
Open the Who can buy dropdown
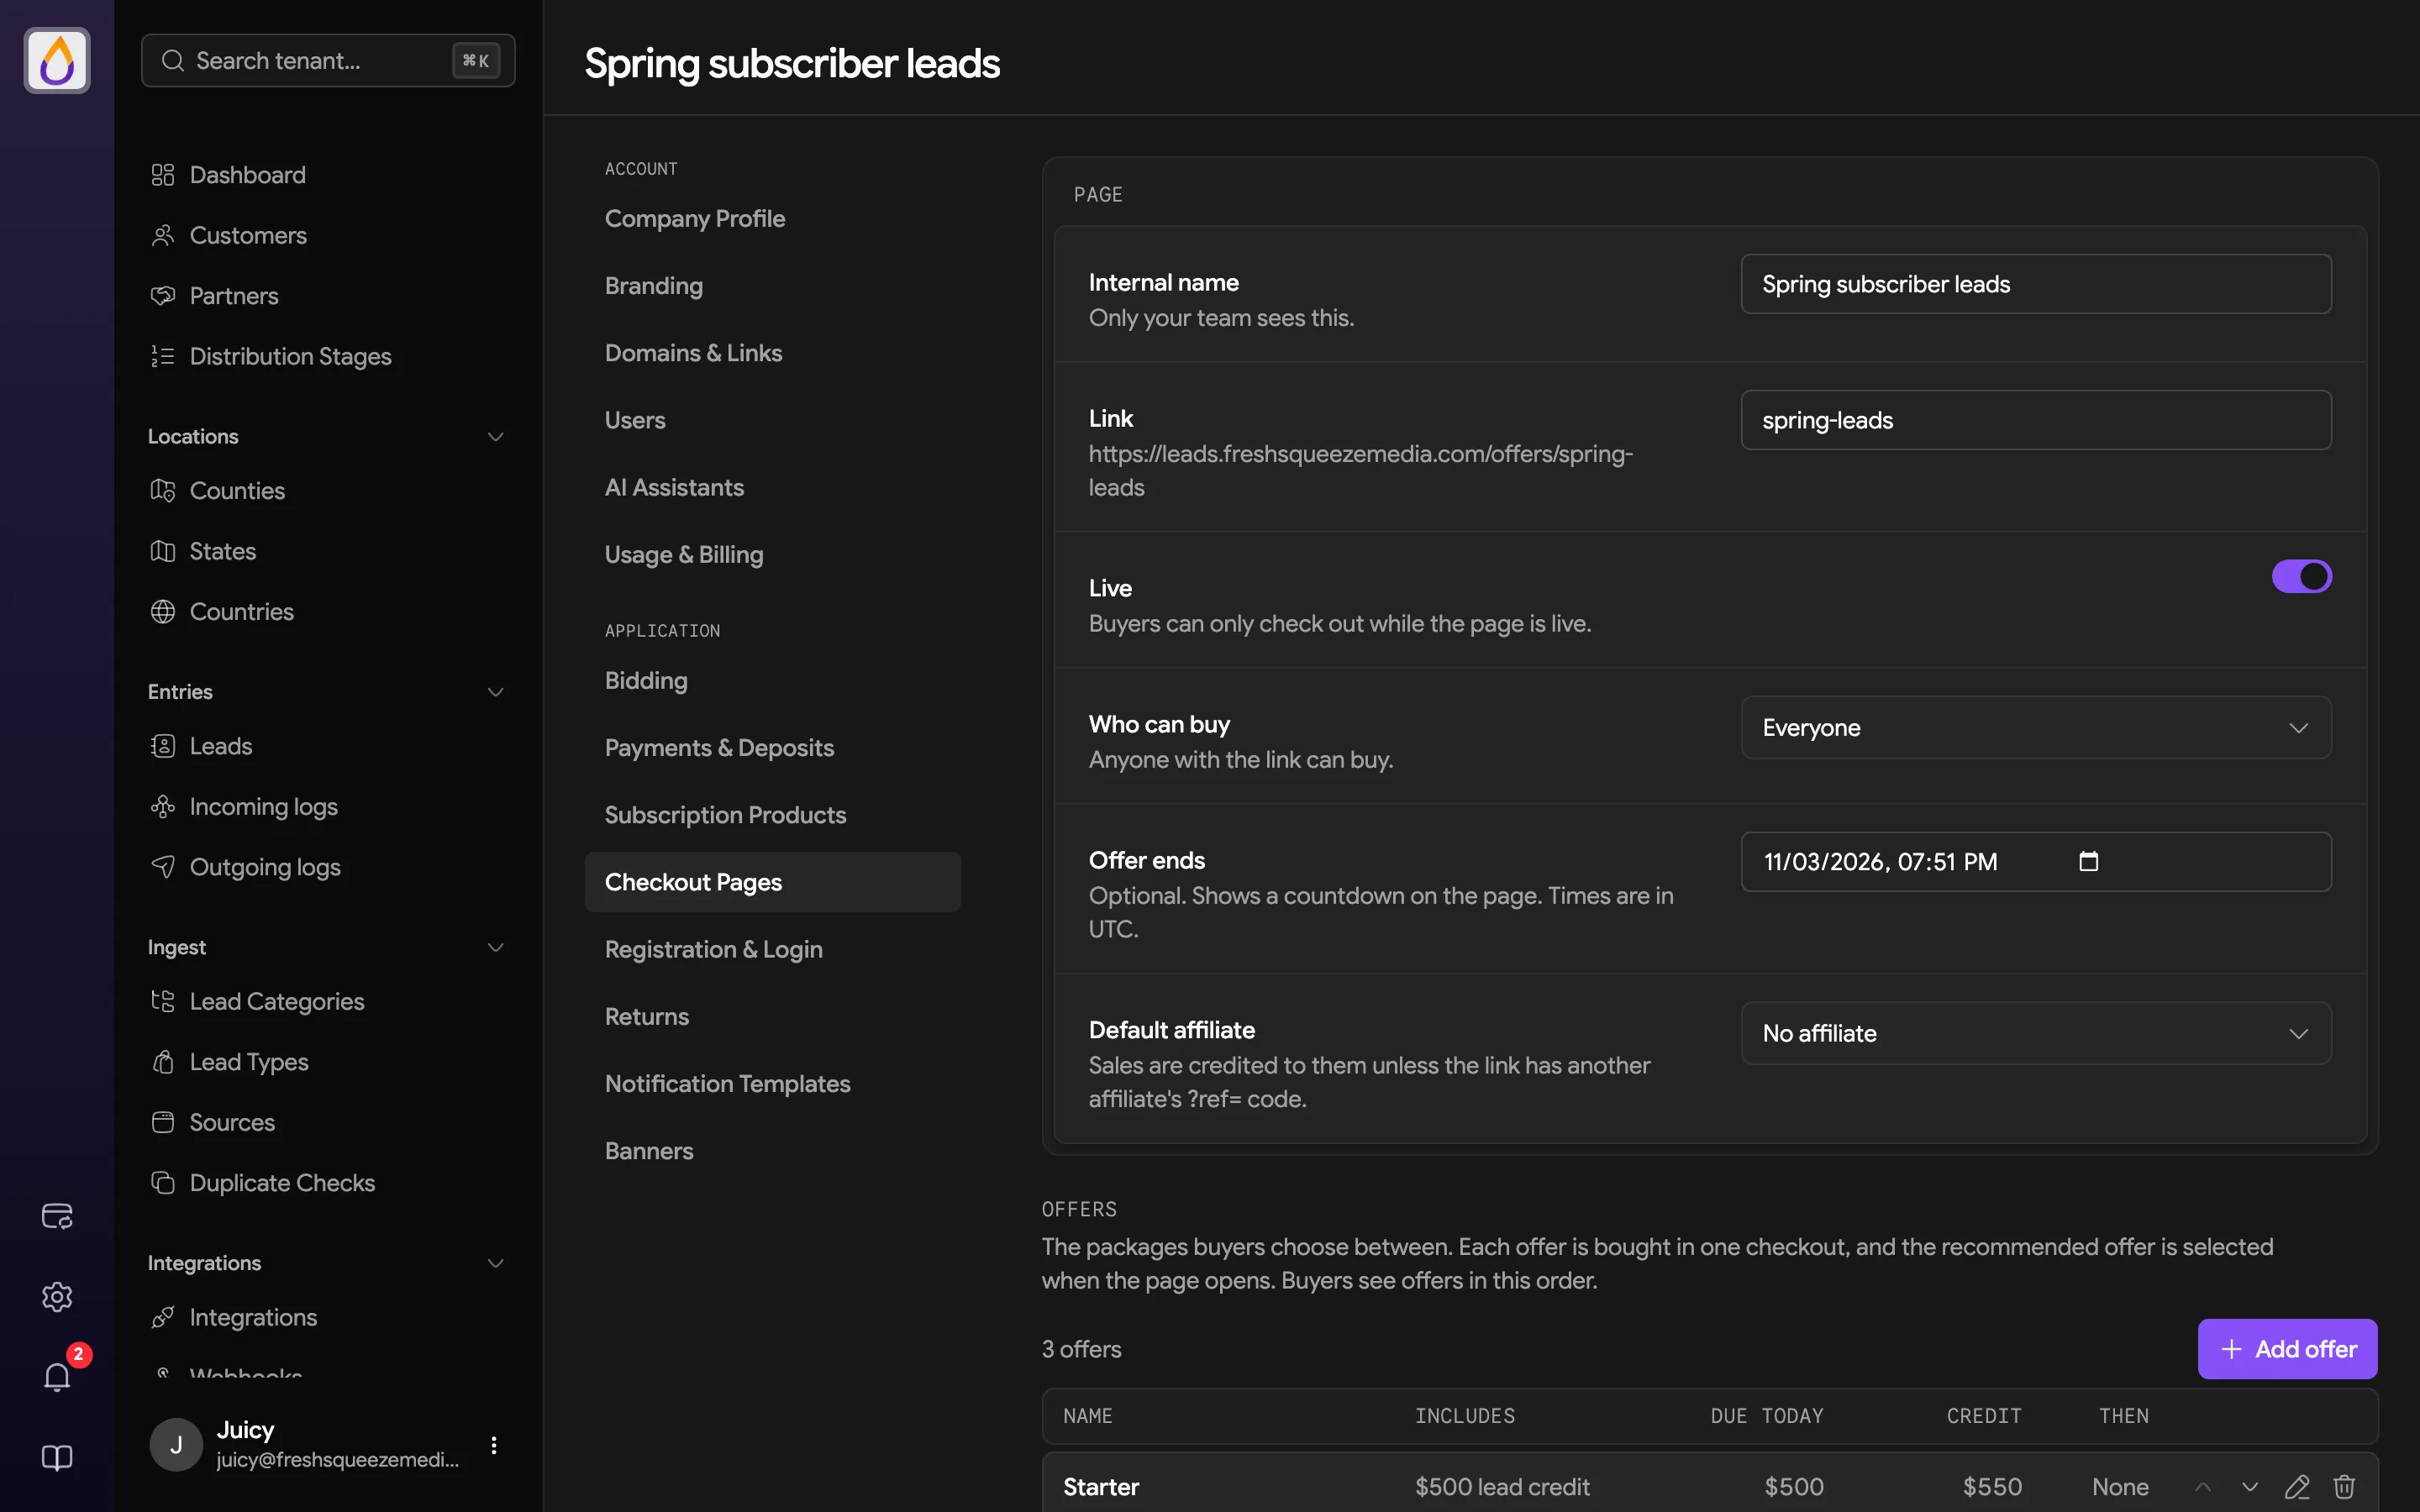click(2036, 727)
